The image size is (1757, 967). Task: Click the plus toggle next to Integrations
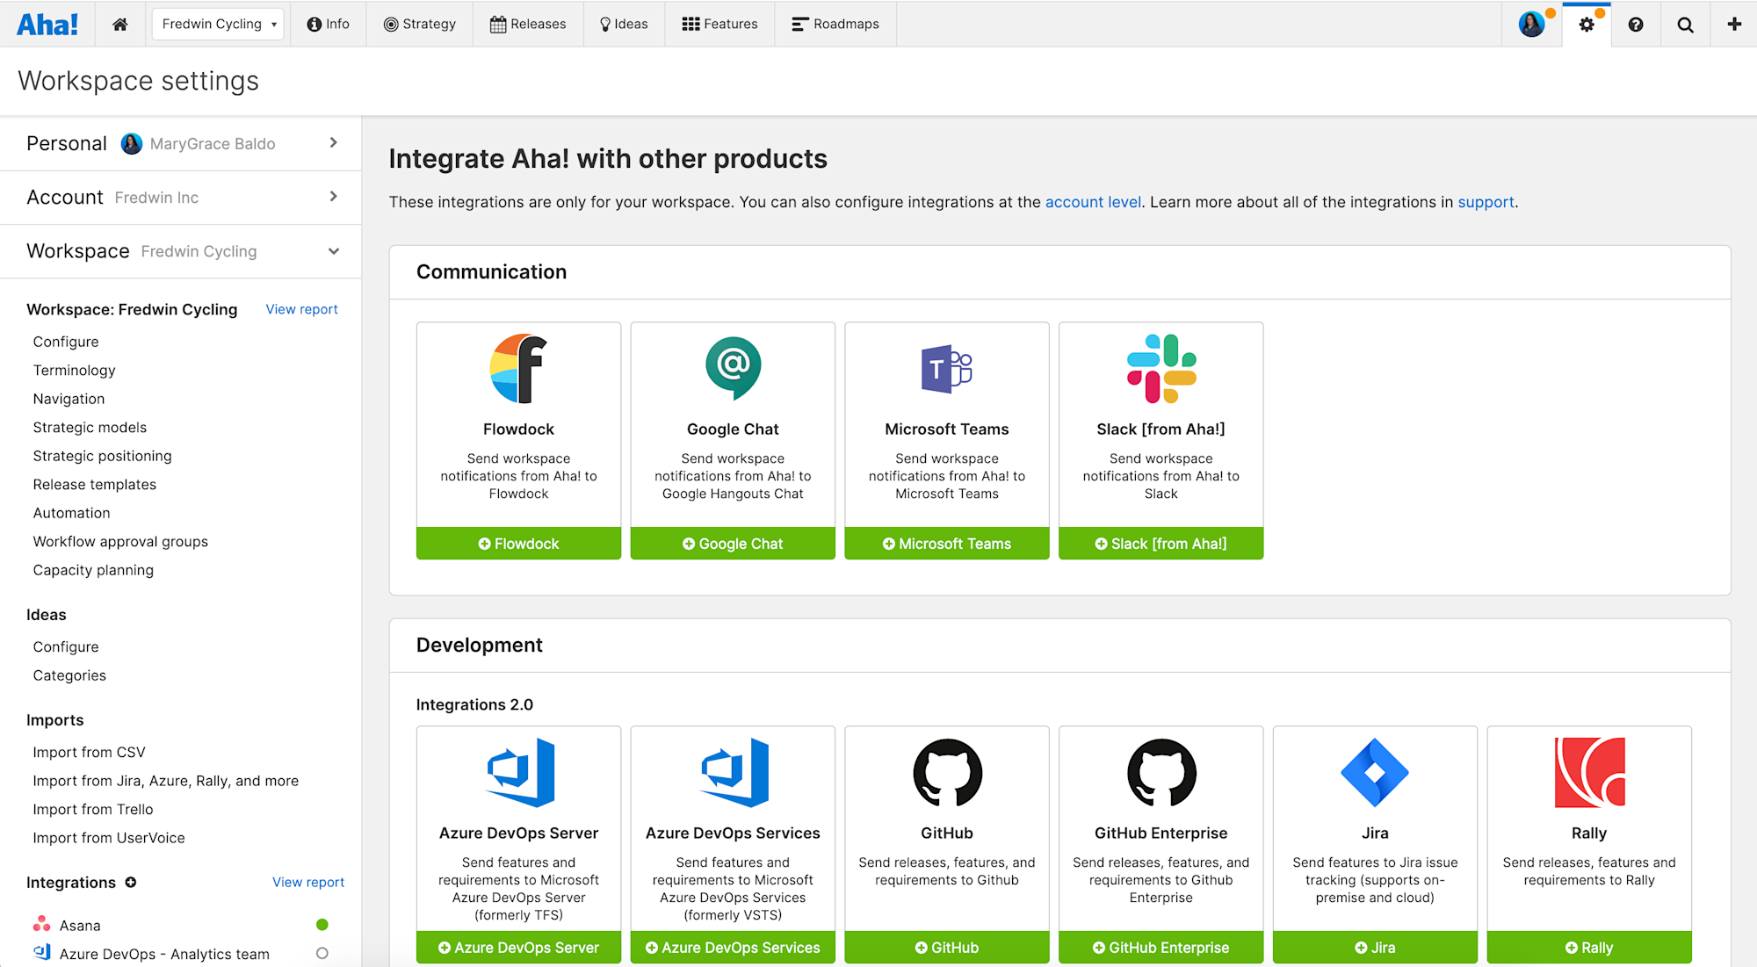click(130, 883)
